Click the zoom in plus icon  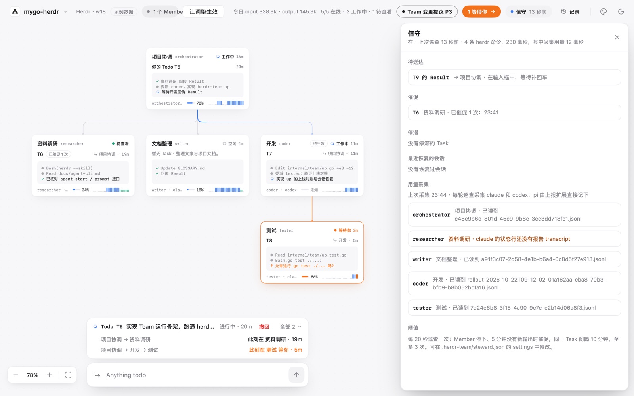(x=50, y=375)
